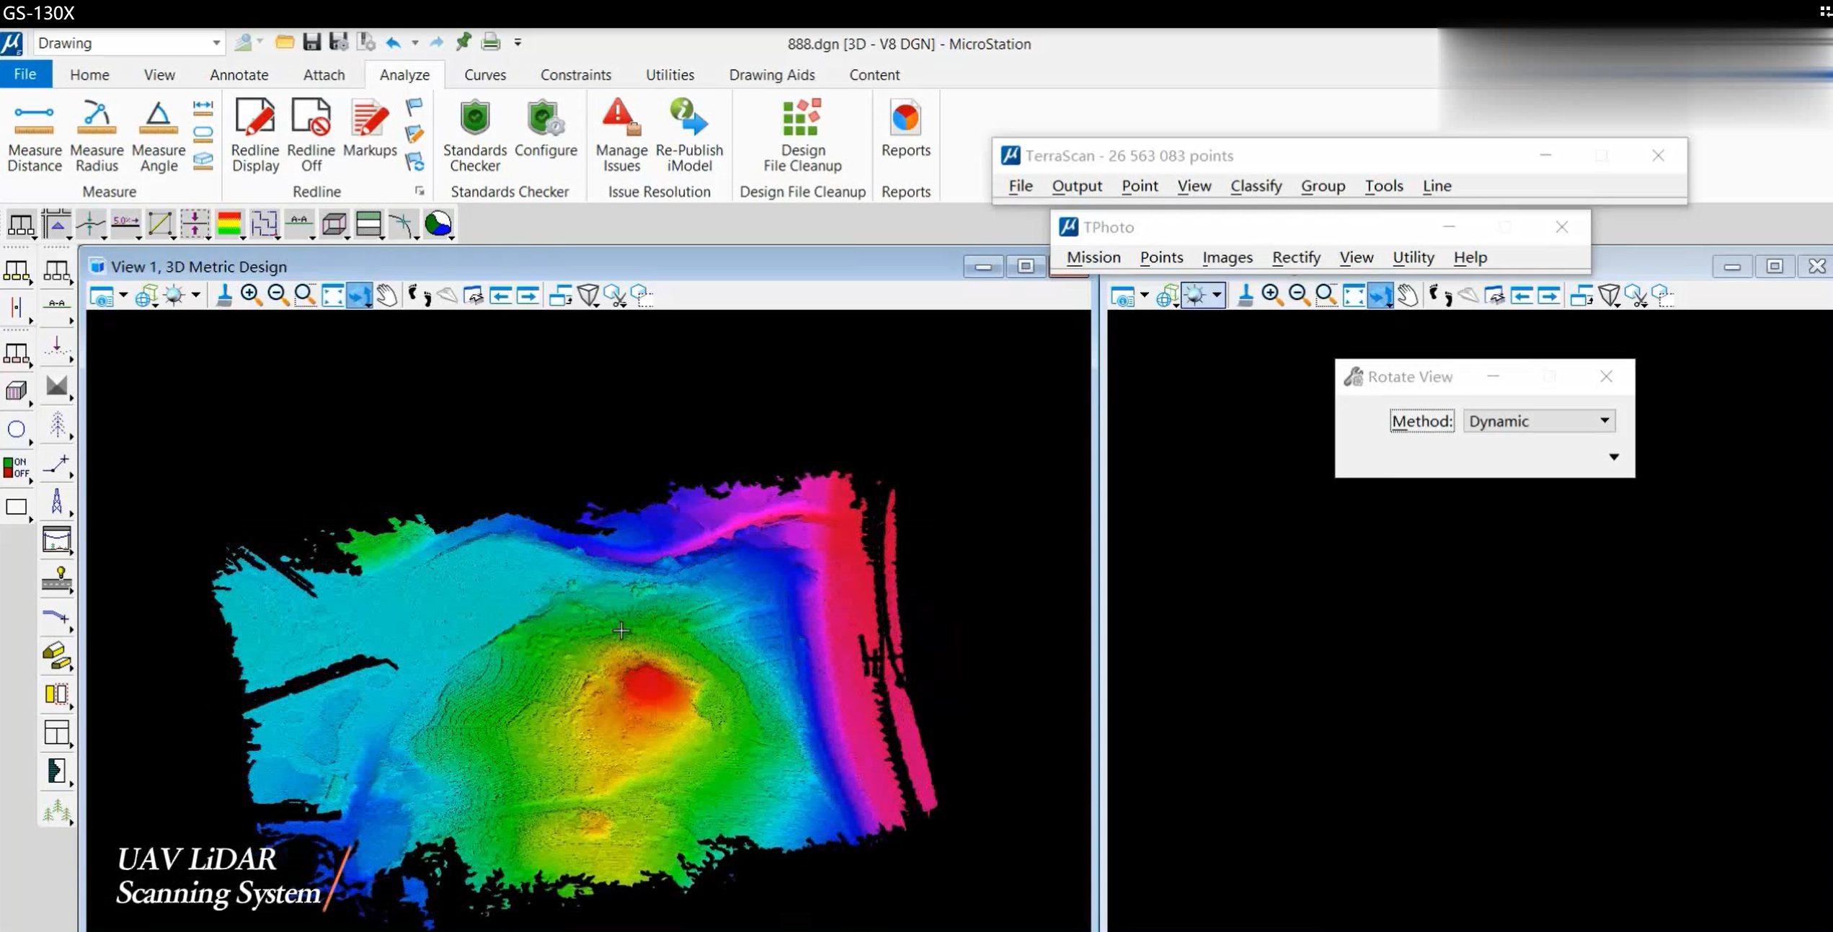
Task: Expand Rotate View extra settings arrow
Action: (1614, 457)
